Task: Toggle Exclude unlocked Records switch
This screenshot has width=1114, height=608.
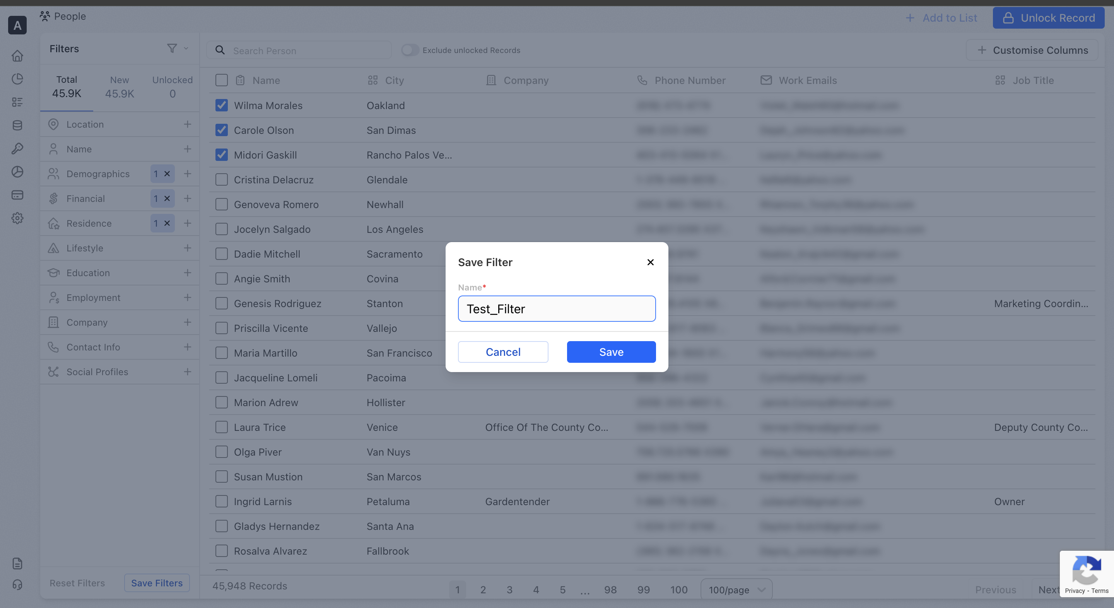Action: click(x=410, y=50)
